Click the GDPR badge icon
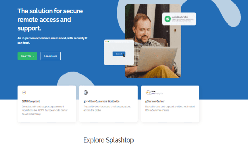 pos(24,93)
